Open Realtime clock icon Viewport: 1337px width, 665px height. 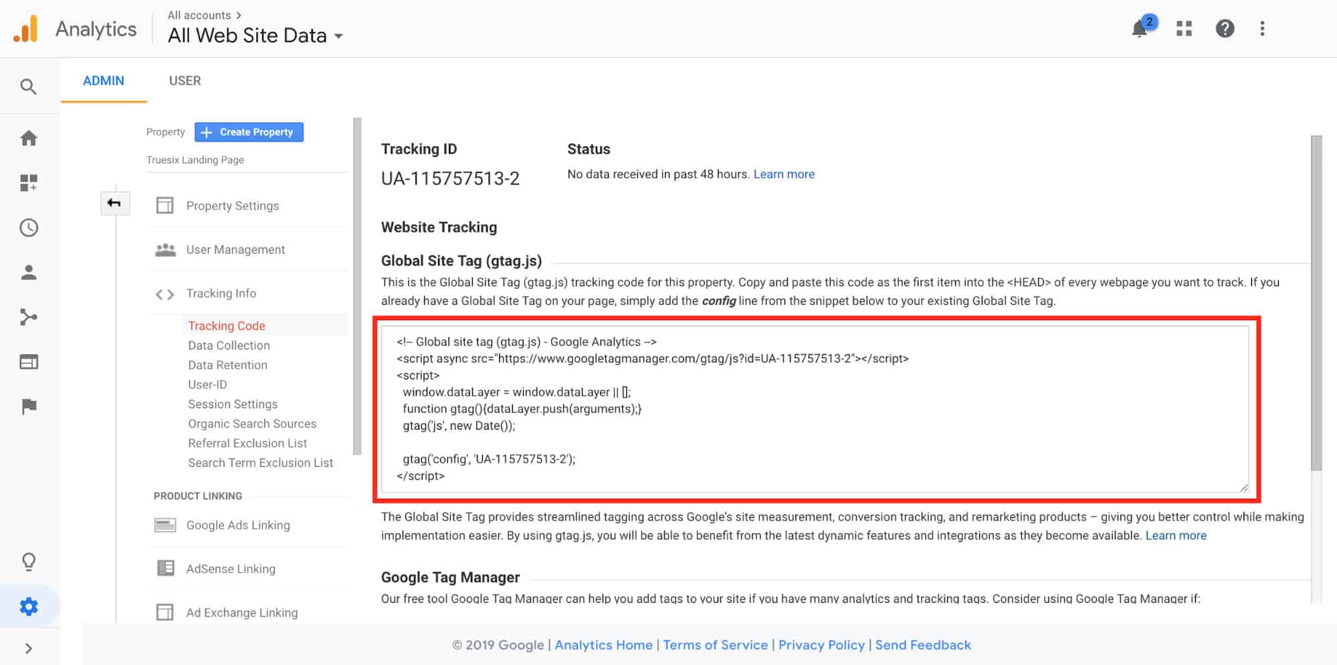tap(29, 228)
